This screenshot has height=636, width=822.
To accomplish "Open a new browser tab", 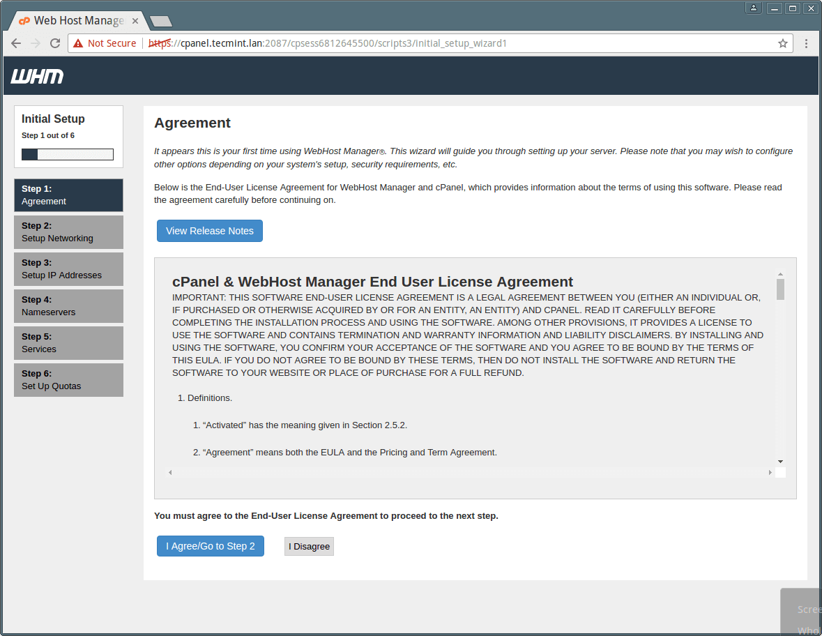I will (x=161, y=22).
